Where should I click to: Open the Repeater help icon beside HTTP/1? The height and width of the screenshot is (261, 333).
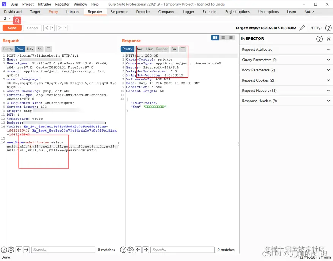pyautogui.click(x=328, y=28)
